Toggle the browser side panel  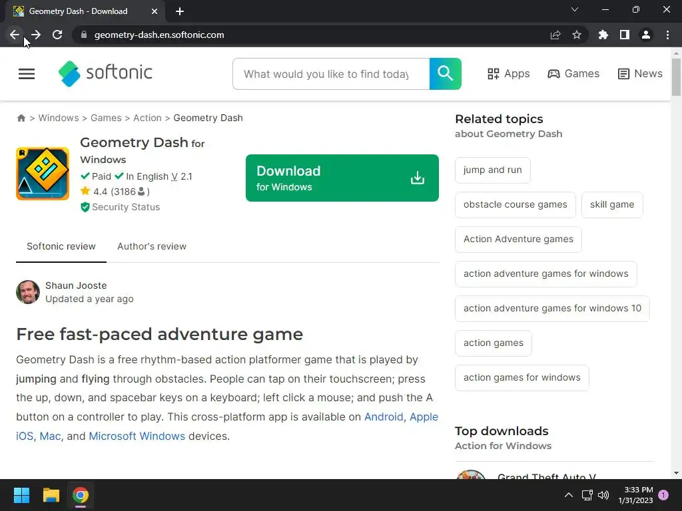pyautogui.click(x=625, y=35)
